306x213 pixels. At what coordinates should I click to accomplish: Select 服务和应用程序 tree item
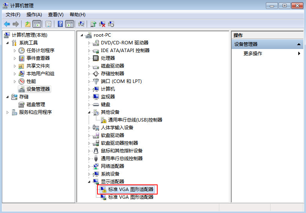[35, 112]
